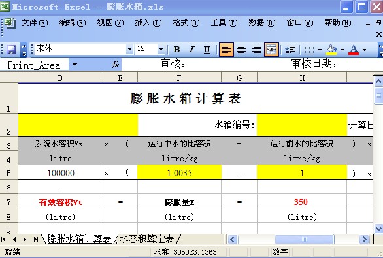Expand the formatting toolbar options chevron
The image size is (383, 258).
[380, 50]
